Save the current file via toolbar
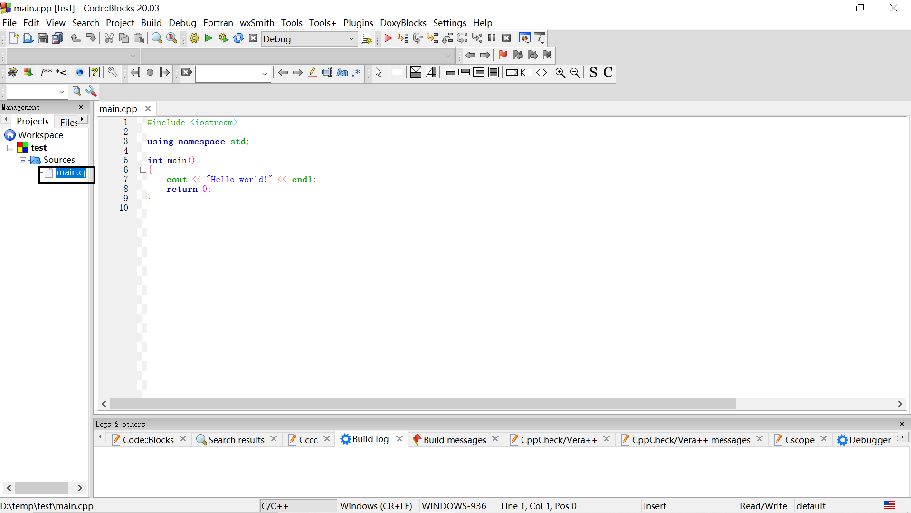911x513 pixels. (x=43, y=38)
